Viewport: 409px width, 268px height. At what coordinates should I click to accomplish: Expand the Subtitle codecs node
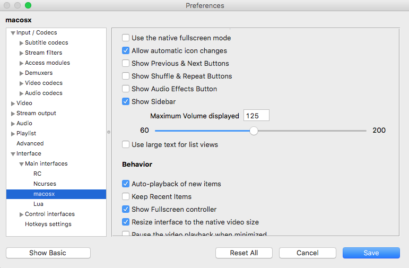(x=21, y=43)
